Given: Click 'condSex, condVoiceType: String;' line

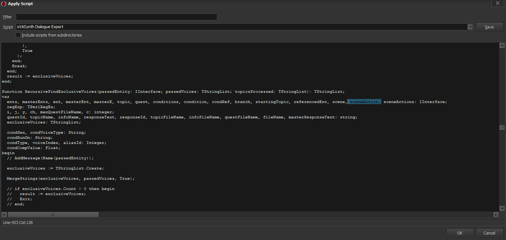Looking at the screenshot, I should coord(46,133).
